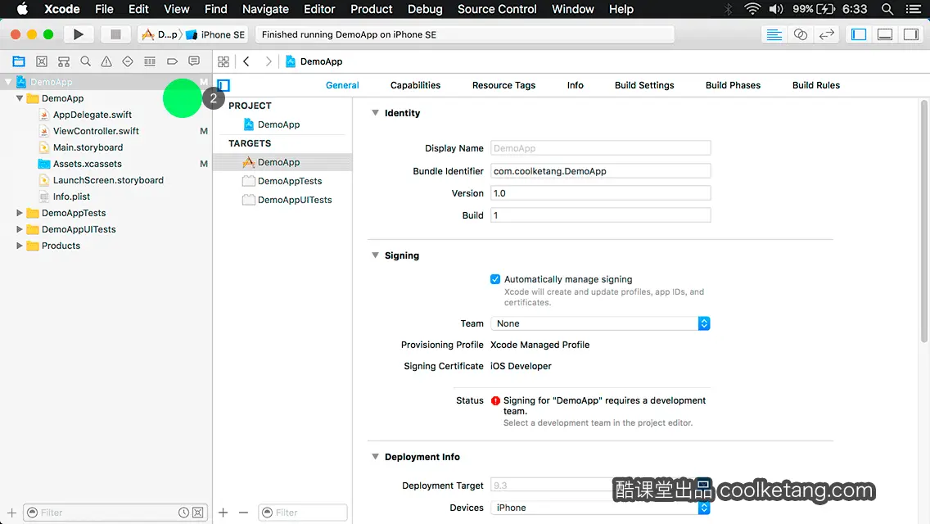Switch to the Capabilities tab
The height and width of the screenshot is (524, 930).
(415, 85)
